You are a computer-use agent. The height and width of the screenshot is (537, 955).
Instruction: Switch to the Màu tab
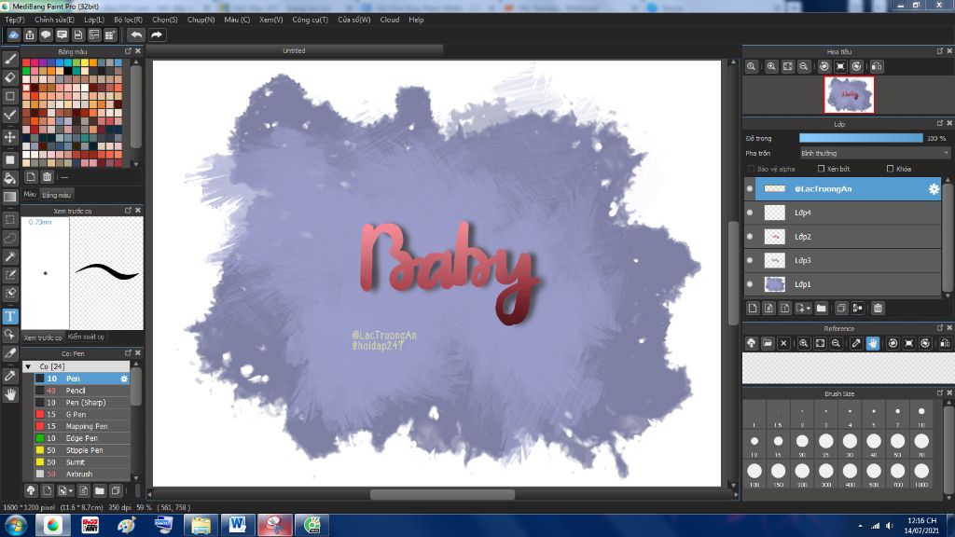click(x=30, y=194)
